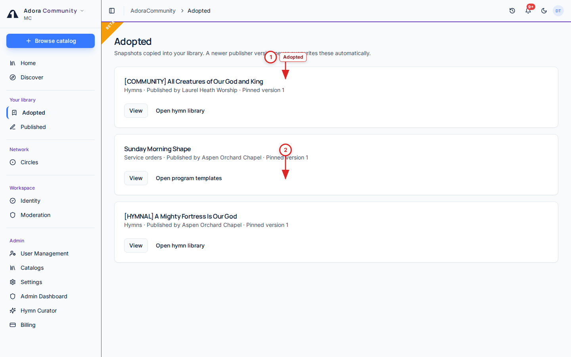Click the [HYMNAL] A Mighty Fortress title
Image resolution: width=571 pixels, height=357 pixels.
coord(180,216)
